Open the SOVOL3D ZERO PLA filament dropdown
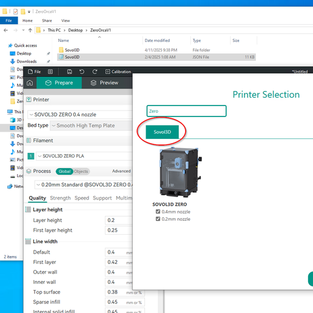The width and height of the screenshot is (313, 313). click(84, 156)
